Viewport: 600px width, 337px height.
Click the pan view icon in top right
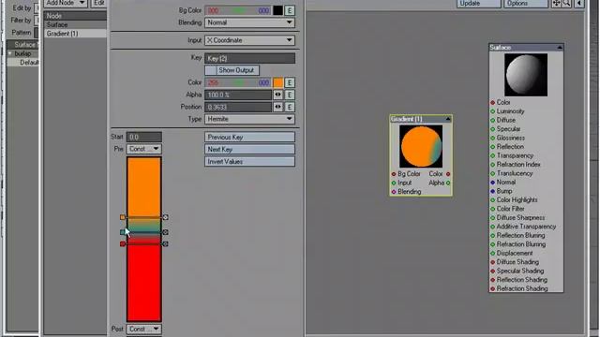point(556,4)
